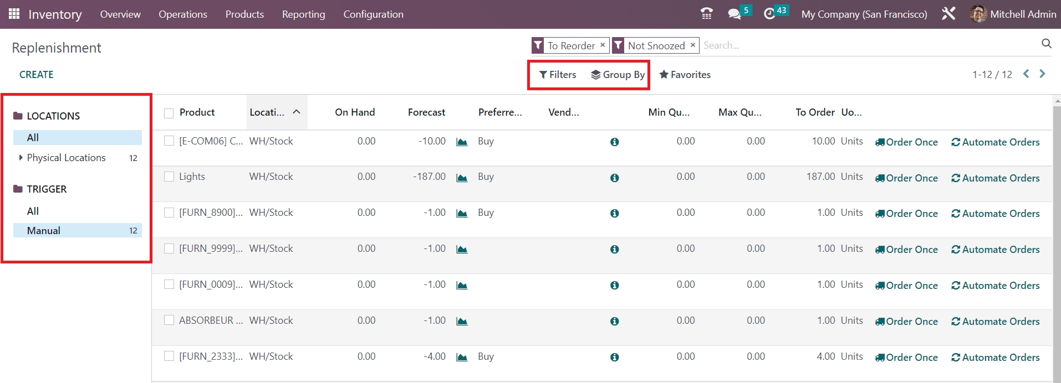This screenshot has width=1061, height=383.
Task: Open the apps grid menu icon
Action: (x=14, y=14)
